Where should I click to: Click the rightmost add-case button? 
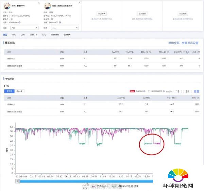183,14
